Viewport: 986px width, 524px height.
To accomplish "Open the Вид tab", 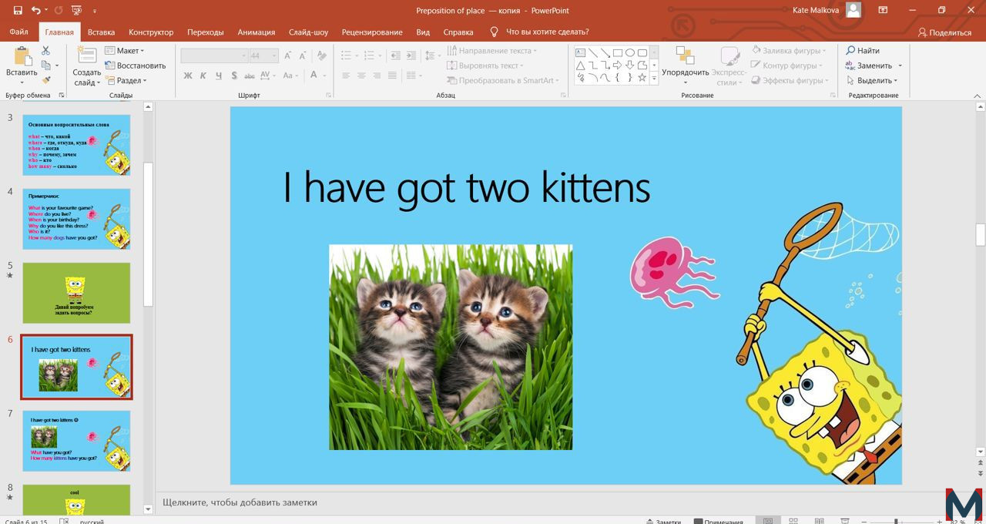I will point(423,32).
